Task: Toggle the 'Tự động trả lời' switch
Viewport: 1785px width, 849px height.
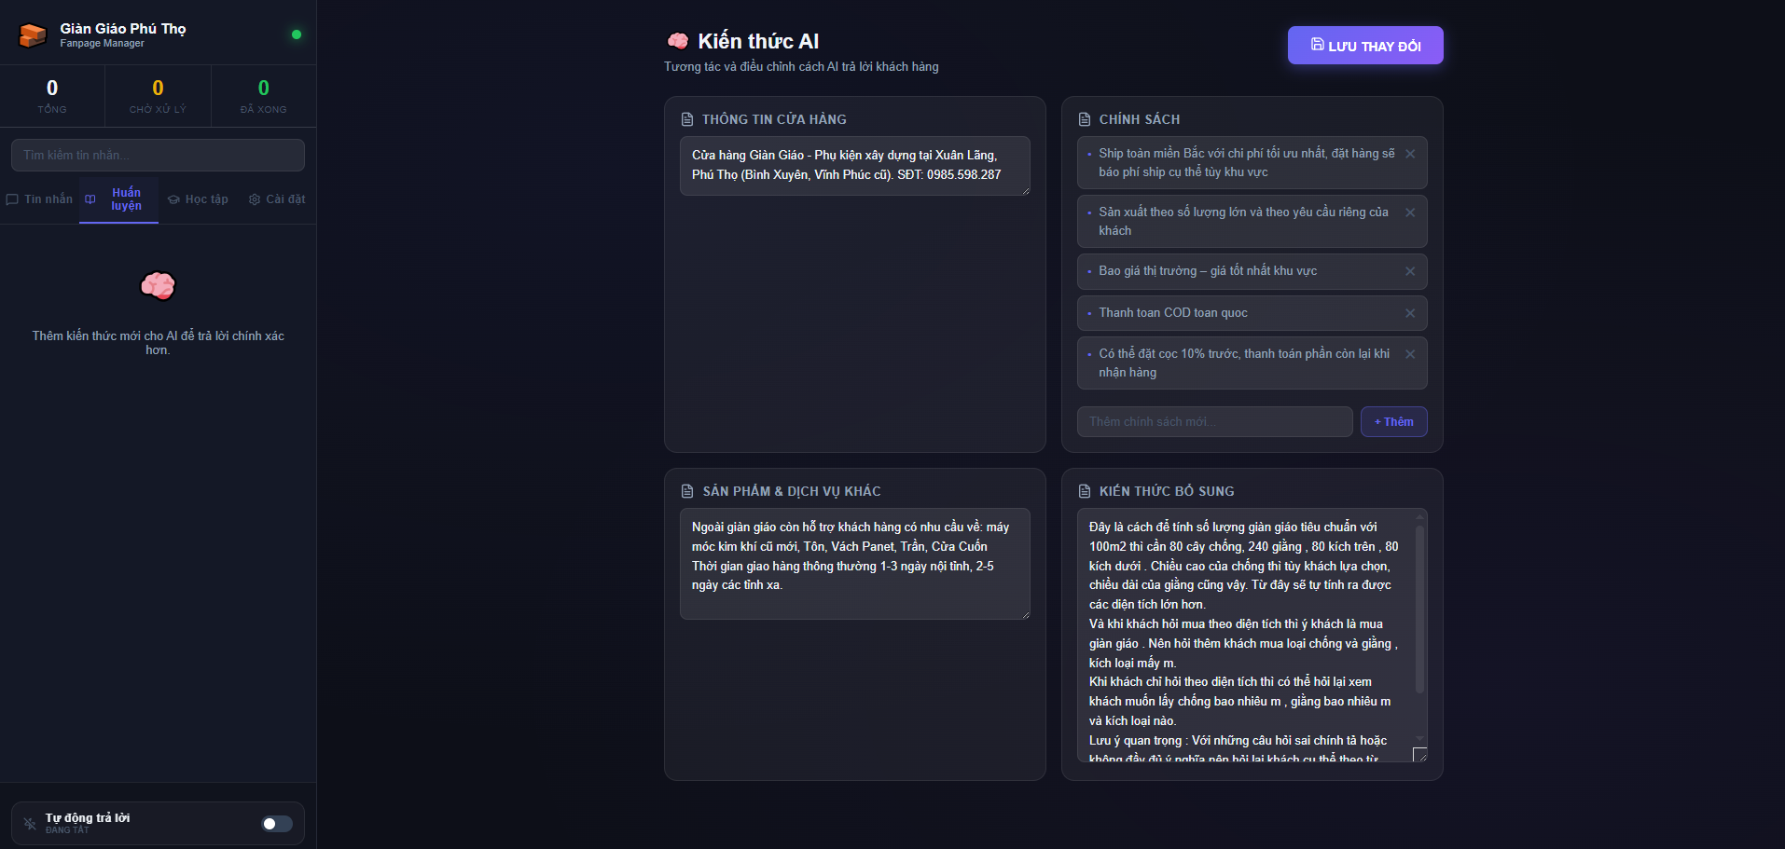Action: point(277,824)
